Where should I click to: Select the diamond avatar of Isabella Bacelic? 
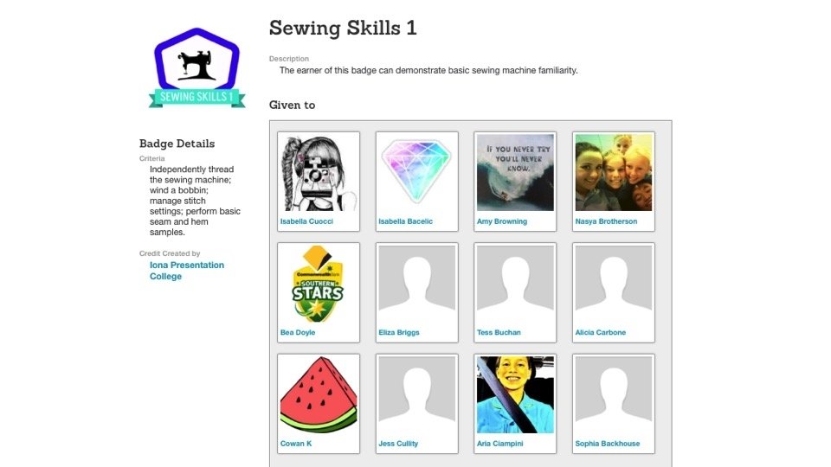[x=416, y=173]
